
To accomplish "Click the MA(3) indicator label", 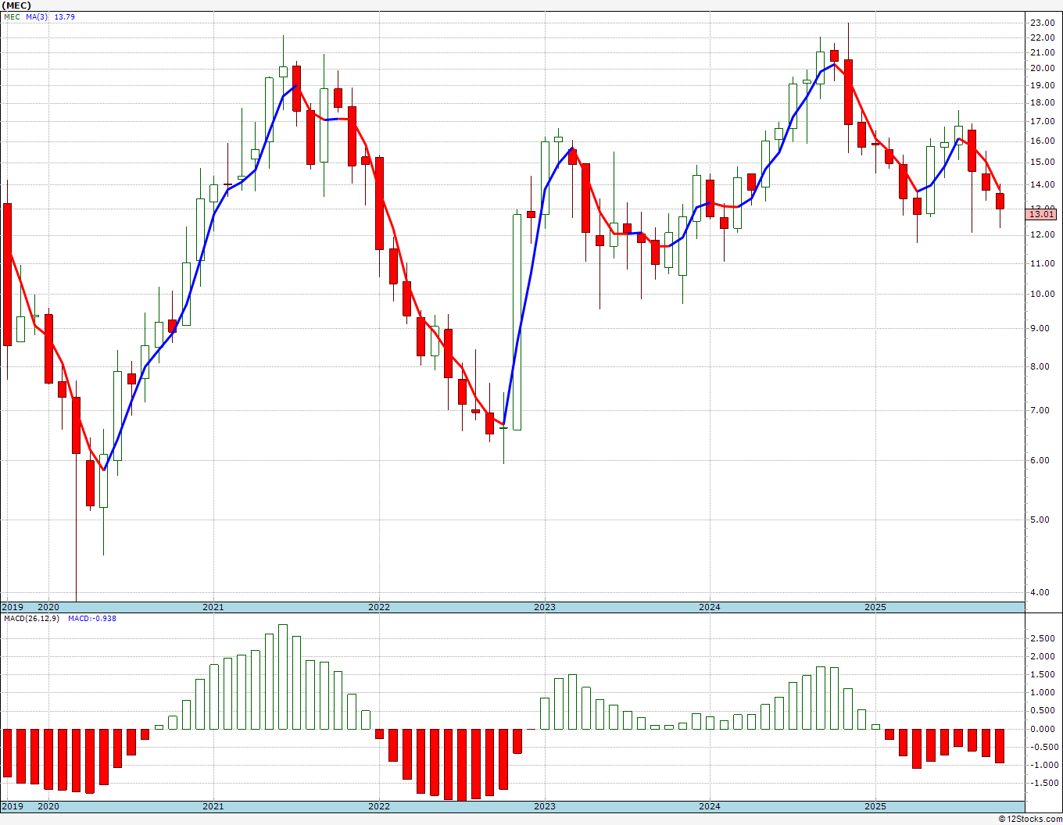I will point(36,16).
